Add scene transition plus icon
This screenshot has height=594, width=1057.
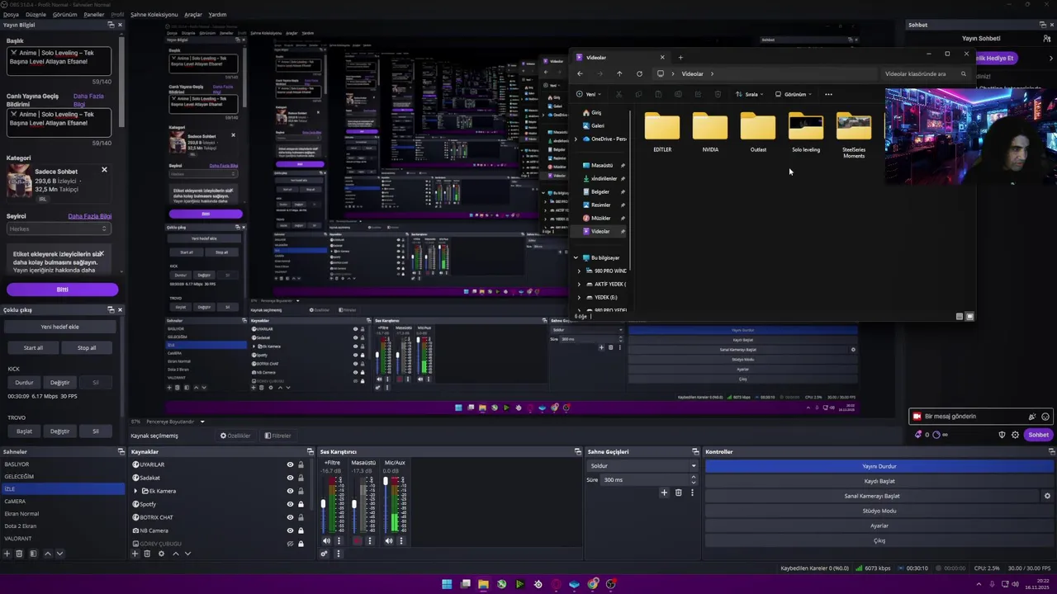point(664,493)
